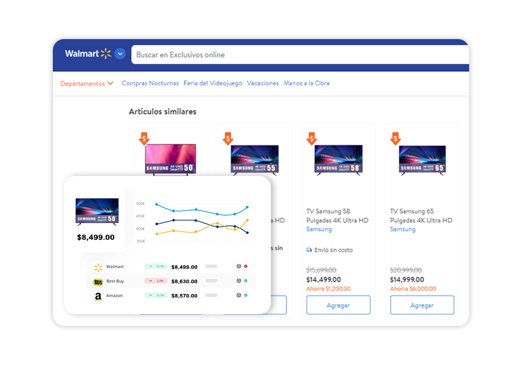Click the price-drop badge on Samsung 58 TV card
The height and width of the screenshot is (365, 522).
(312, 138)
